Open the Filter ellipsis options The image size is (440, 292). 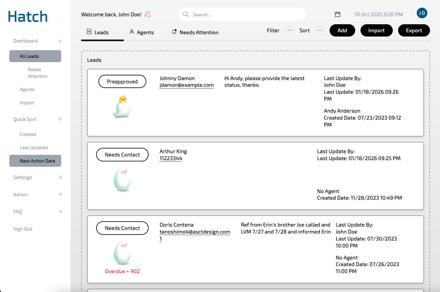coord(289,31)
